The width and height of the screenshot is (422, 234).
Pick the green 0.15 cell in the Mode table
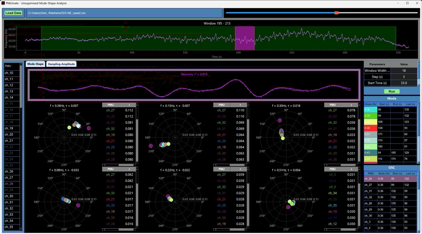click(x=370, y=116)
